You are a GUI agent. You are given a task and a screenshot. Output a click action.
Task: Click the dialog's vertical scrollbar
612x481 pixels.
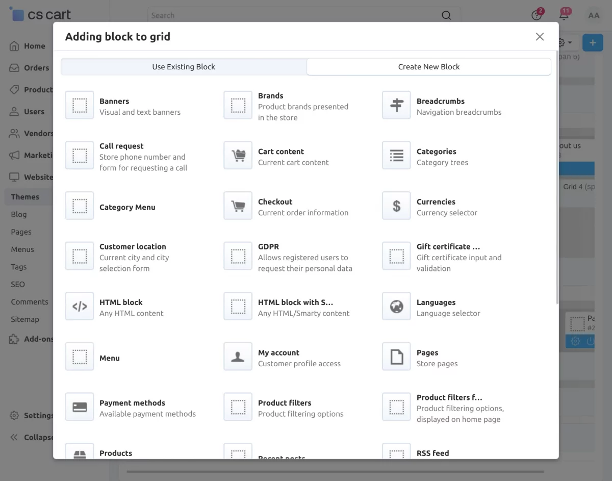coord(556,177)
